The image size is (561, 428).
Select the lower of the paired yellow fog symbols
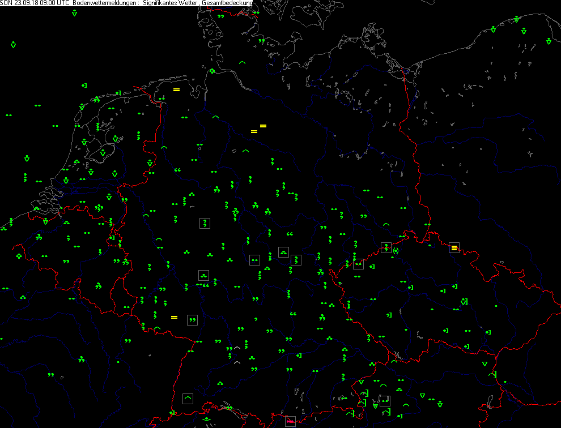pos(254,132)
